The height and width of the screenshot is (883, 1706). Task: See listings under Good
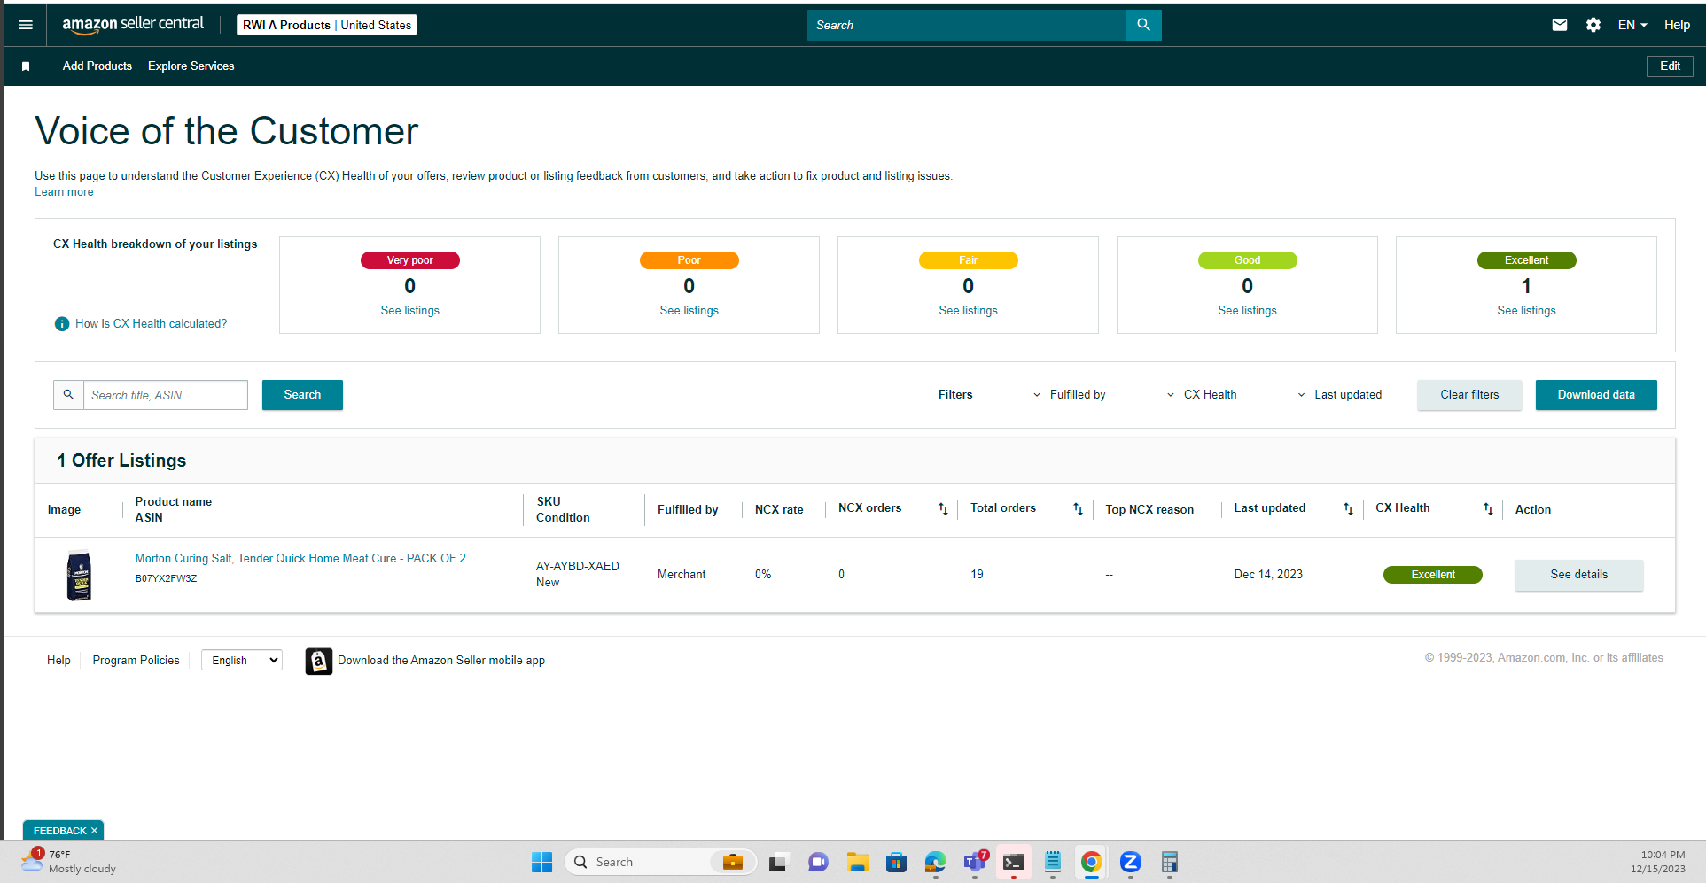click(1248, 311)
